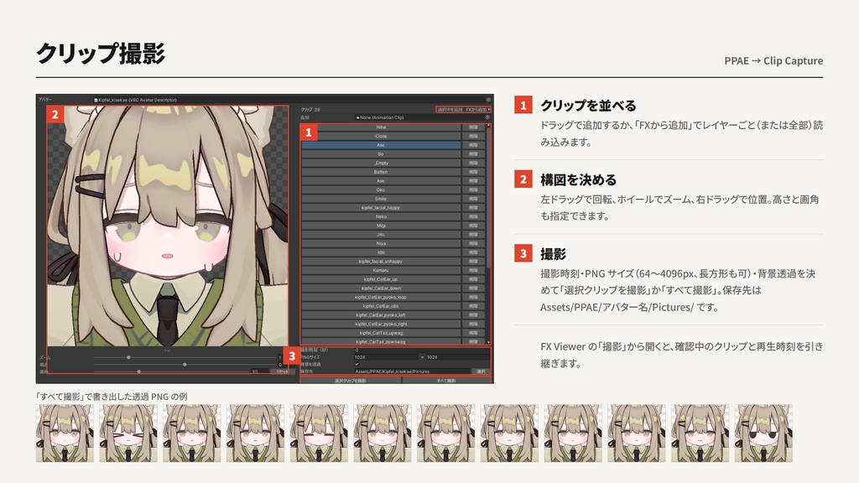859x483 pixels.
Task: Select the Close clip row
Action: click(382, 136)
